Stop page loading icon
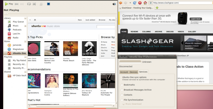Image resolution: width=213 pixels, height=109 pixels. [x=140, y=3]
